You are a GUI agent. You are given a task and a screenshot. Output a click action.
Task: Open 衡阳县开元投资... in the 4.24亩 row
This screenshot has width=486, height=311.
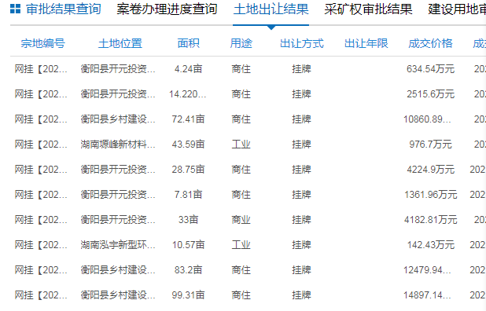tap(118, 68)
